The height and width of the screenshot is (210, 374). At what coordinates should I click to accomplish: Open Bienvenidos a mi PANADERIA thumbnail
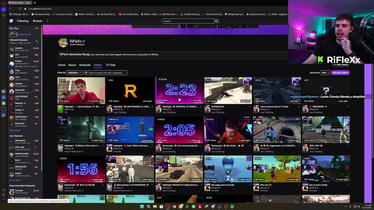tap(130, 169)
